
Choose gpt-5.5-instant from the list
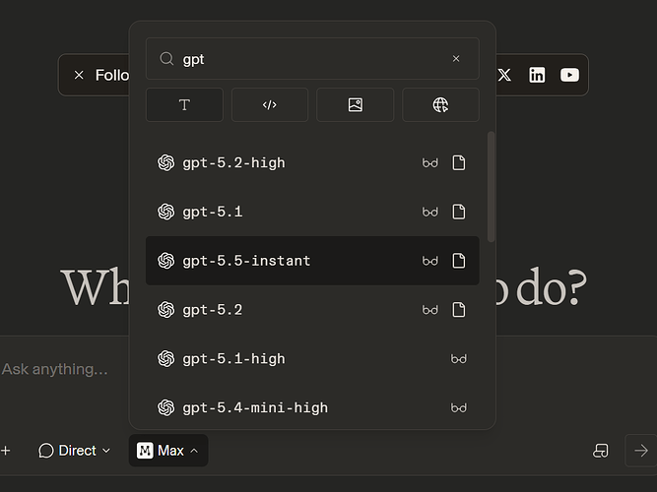tap(312, 261)
